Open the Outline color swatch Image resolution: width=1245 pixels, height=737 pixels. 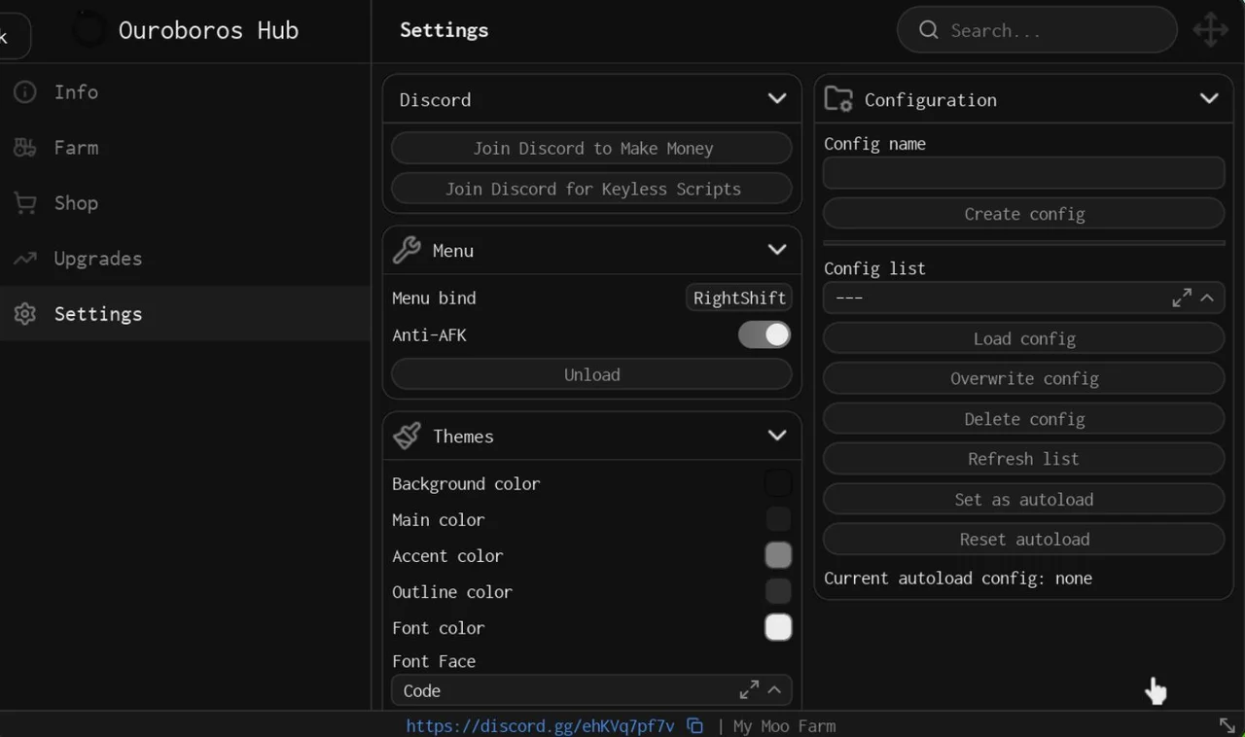point(778,591)
